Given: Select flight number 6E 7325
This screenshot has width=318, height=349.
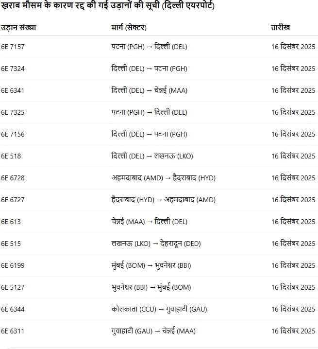Looking at the screenshot, I should point(13,112).
